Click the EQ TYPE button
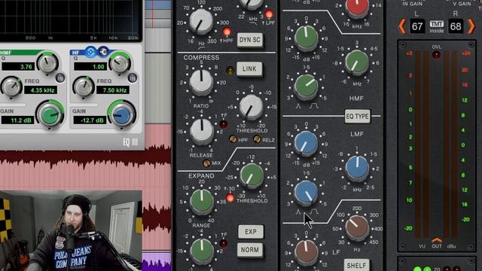This screenshot has height=271, width=482. [x=357, y=117]
